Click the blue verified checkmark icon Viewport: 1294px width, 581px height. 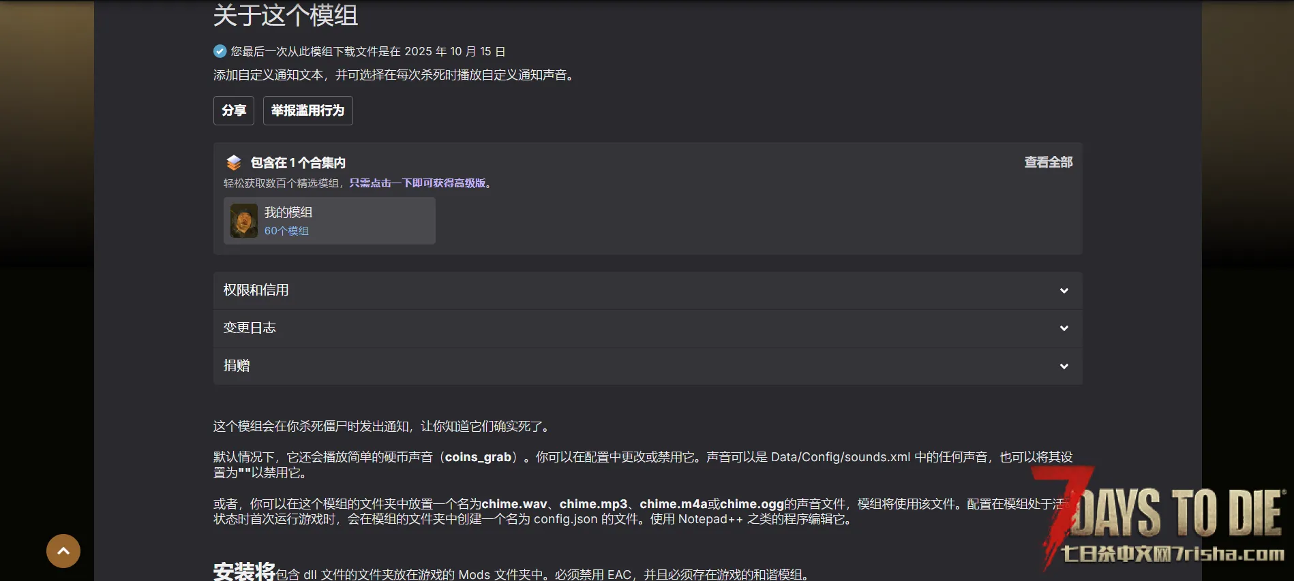click(x=220, y=51)
